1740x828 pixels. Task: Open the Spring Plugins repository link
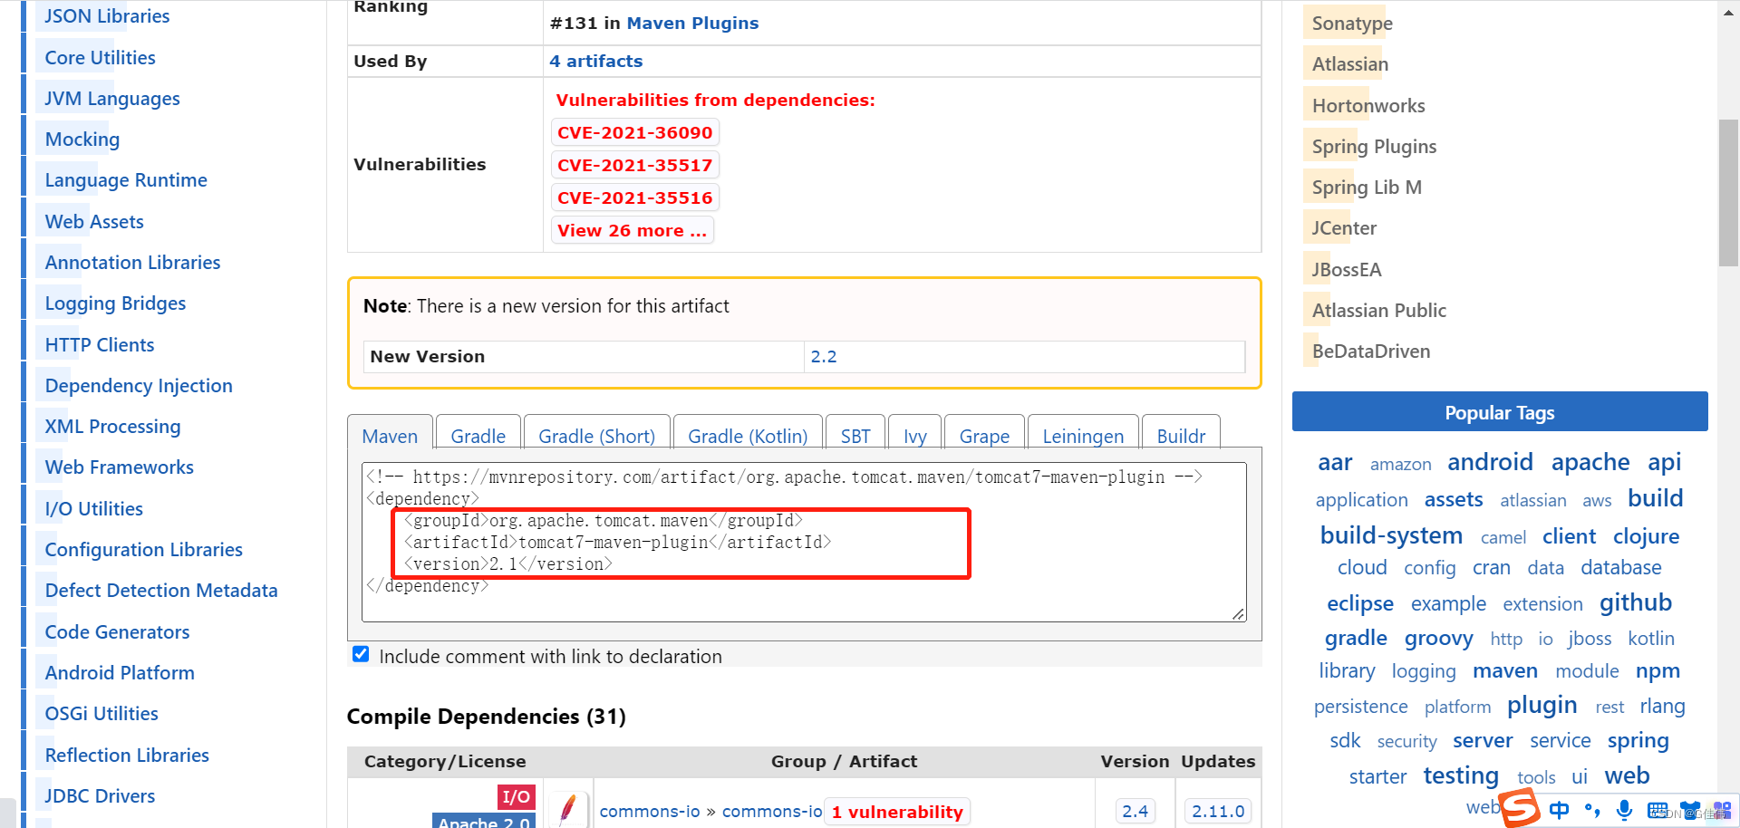1374,146
